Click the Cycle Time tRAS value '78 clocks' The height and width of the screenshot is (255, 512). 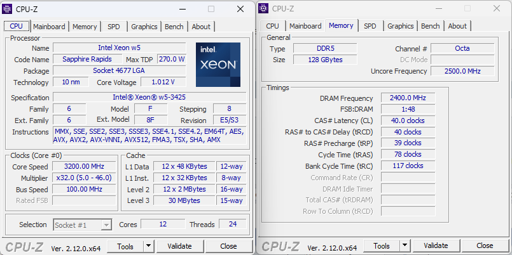[x=408, y=154]
